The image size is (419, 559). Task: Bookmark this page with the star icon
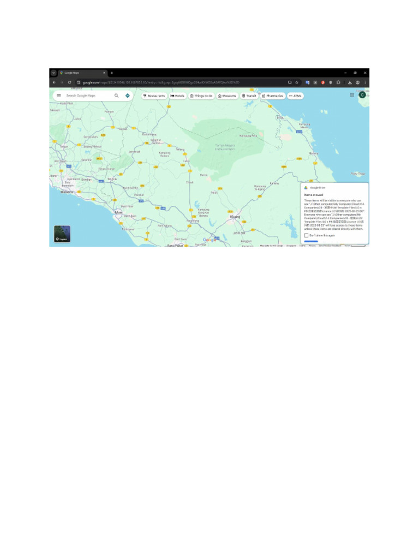(297, 82)
